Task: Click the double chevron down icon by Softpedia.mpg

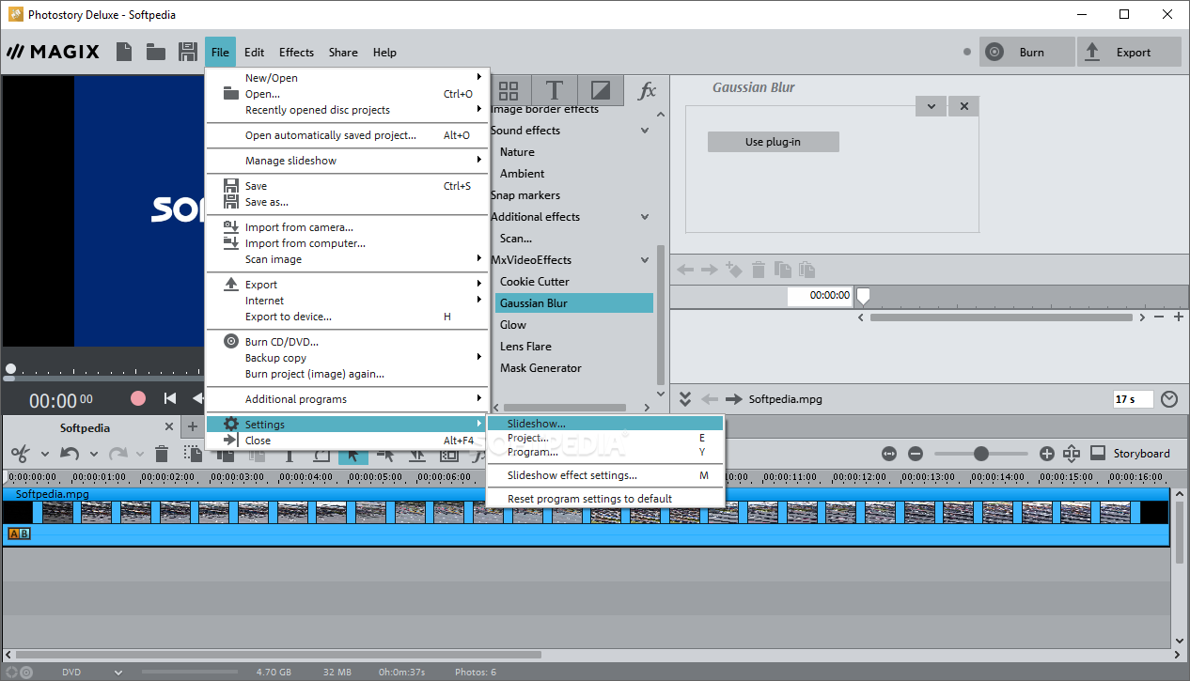Action: (685, 399)
